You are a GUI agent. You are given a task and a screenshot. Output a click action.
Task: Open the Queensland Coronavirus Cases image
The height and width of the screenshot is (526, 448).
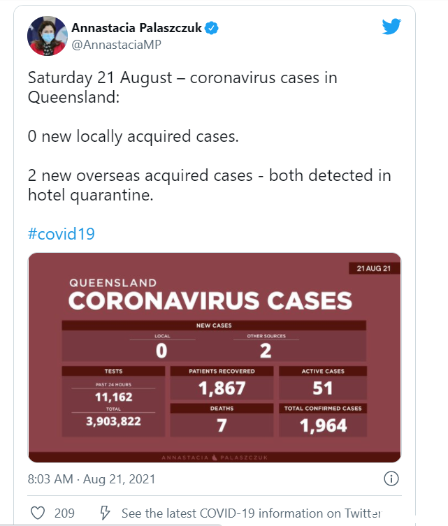(215, 358)
